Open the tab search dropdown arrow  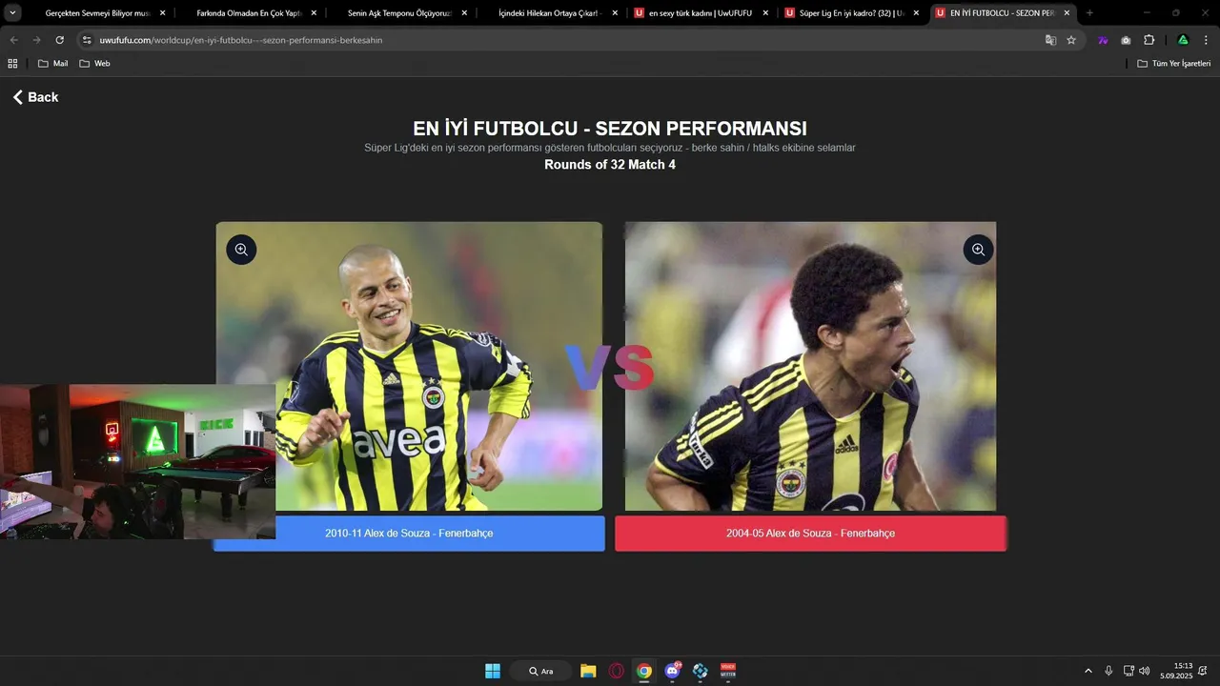13,12
